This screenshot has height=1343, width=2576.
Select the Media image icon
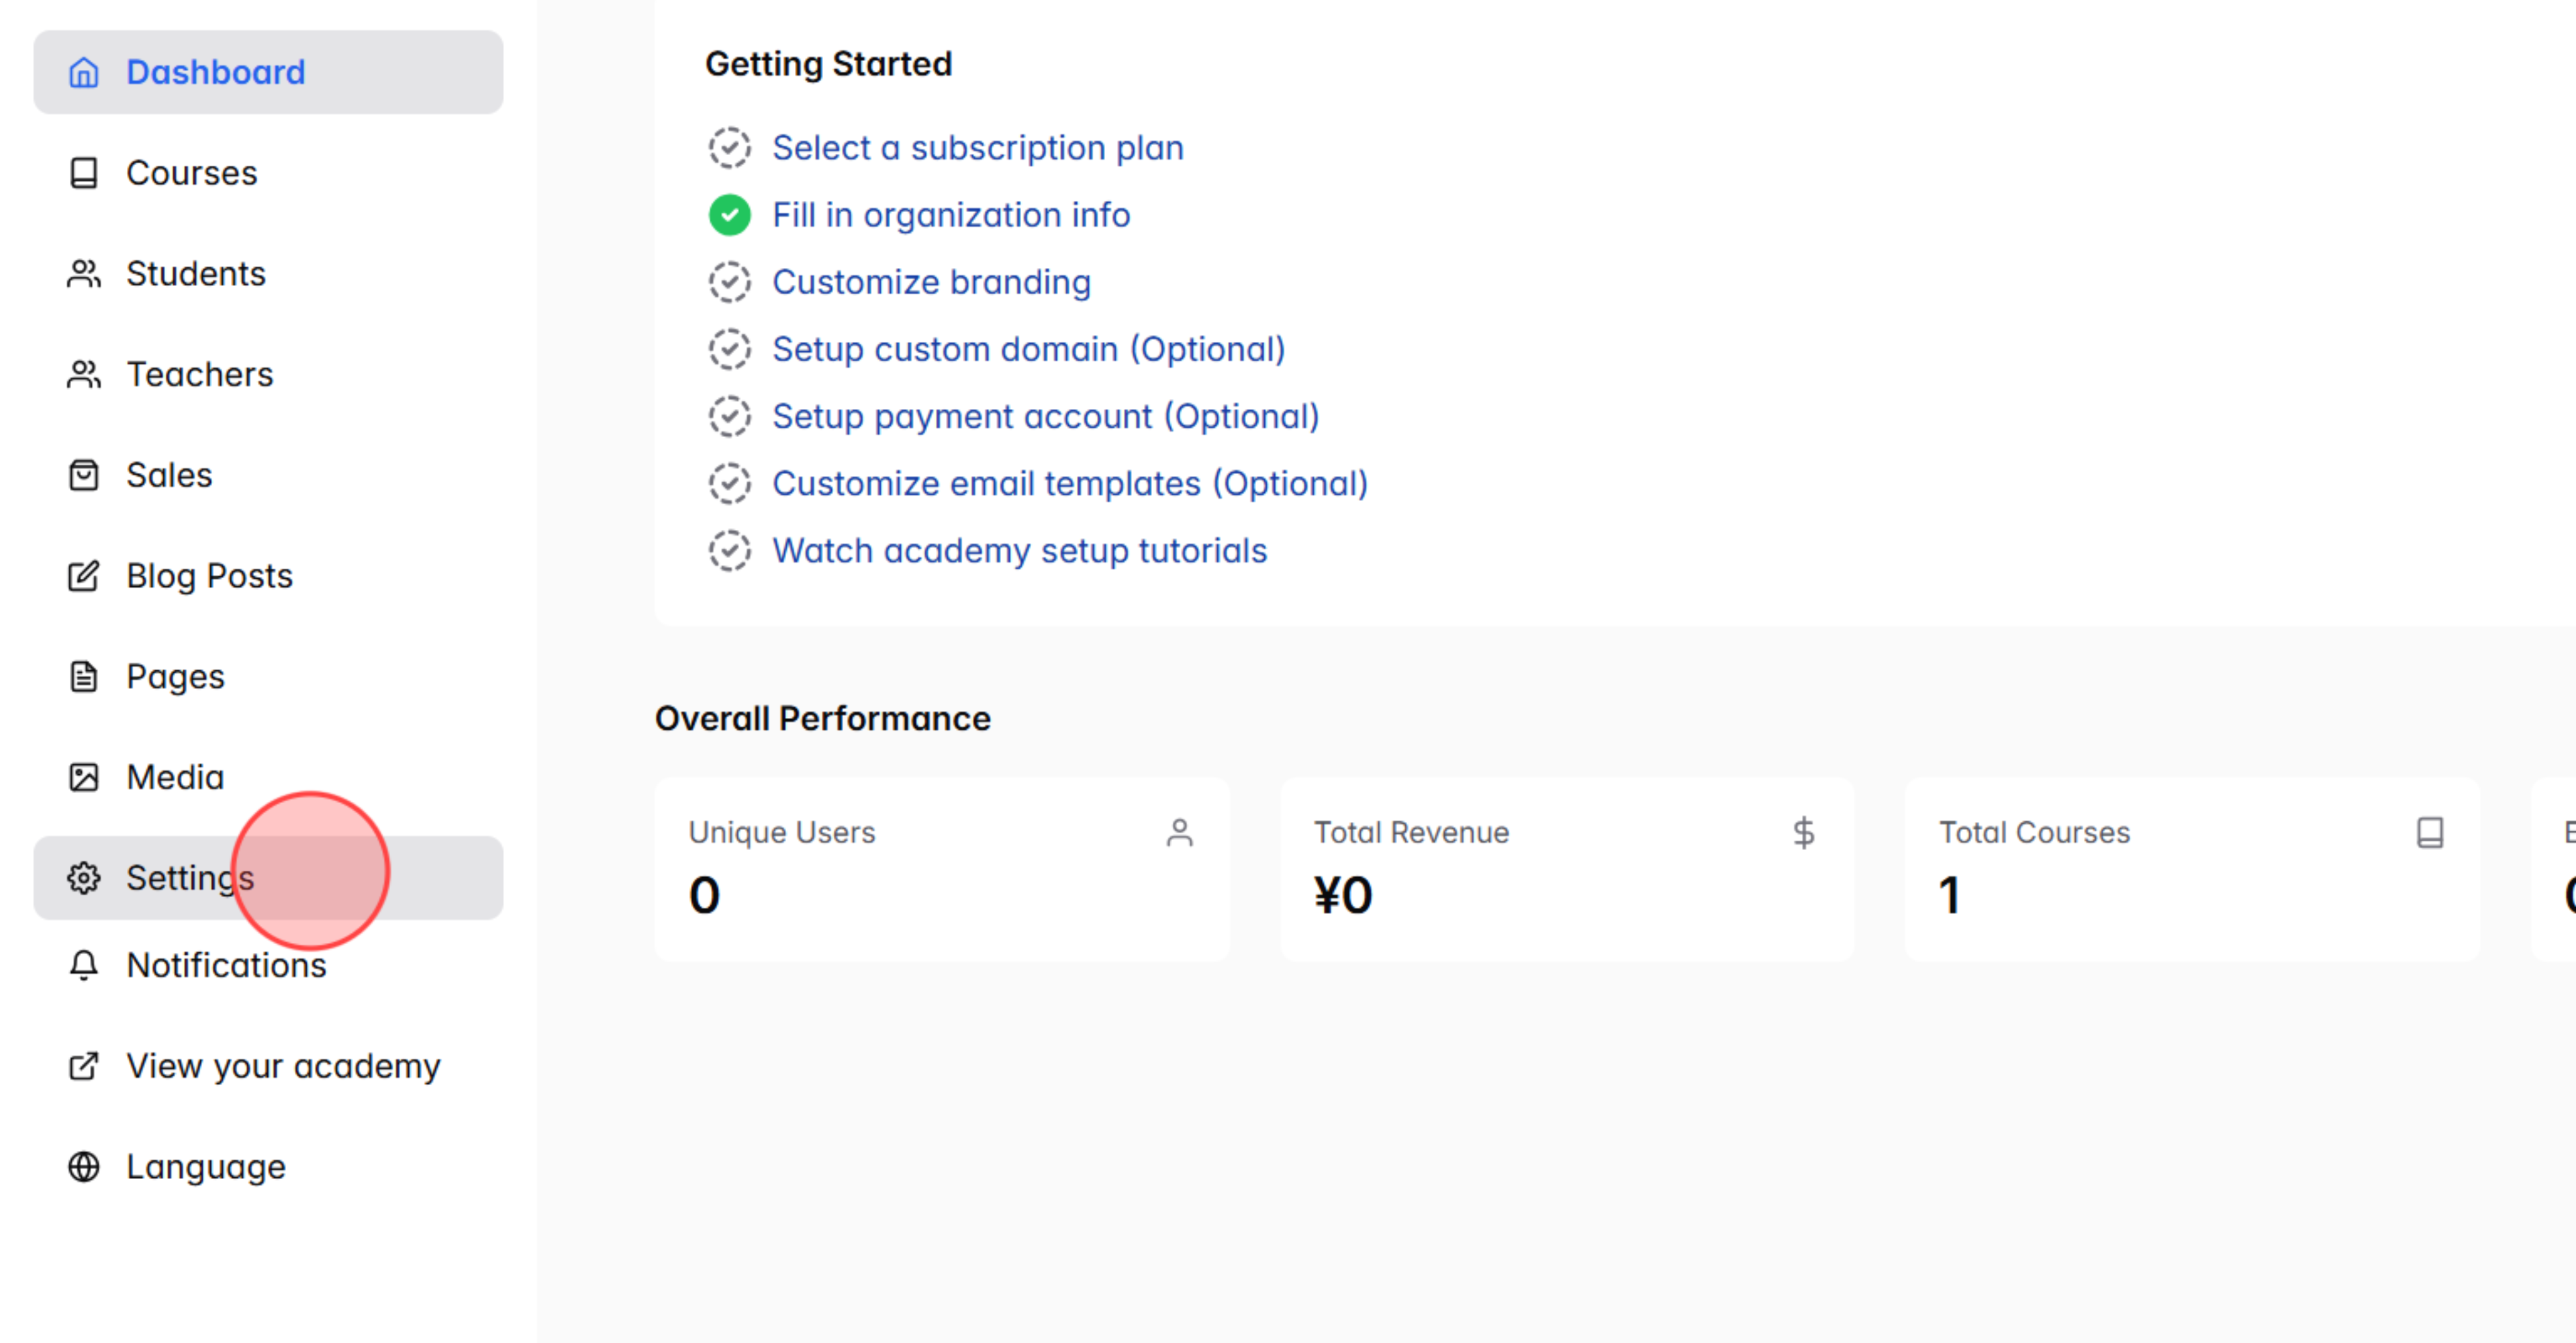click(x=84, y=776)
